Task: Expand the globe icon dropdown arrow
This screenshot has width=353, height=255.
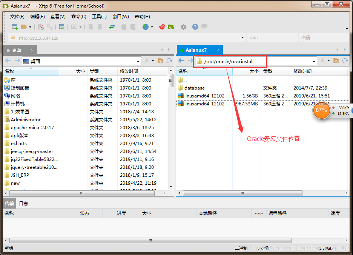Action: point(152,27)
